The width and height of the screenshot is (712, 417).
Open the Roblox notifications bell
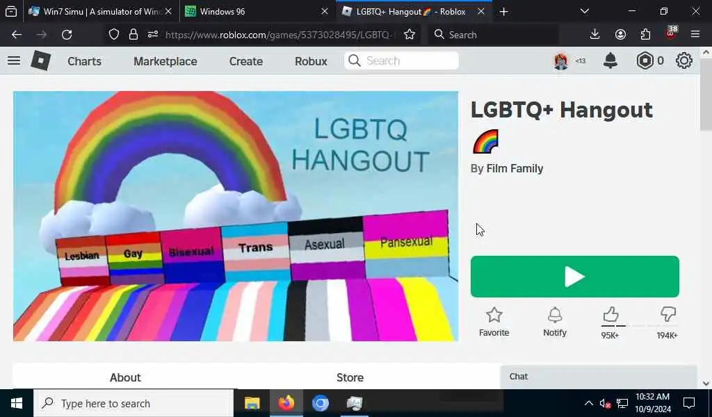(610, 60)
